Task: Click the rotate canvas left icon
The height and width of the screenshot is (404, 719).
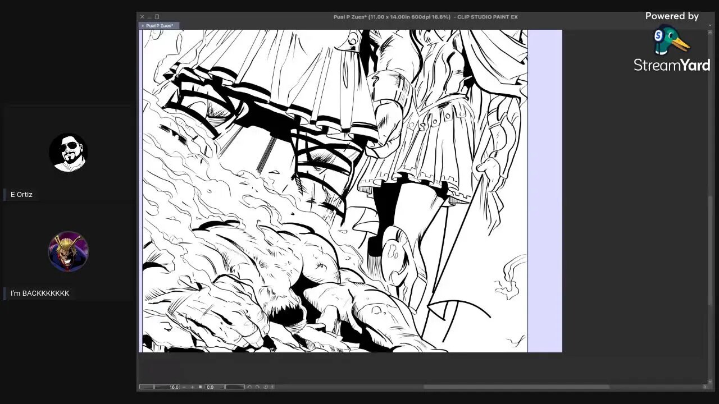Action: coord(249,387)
